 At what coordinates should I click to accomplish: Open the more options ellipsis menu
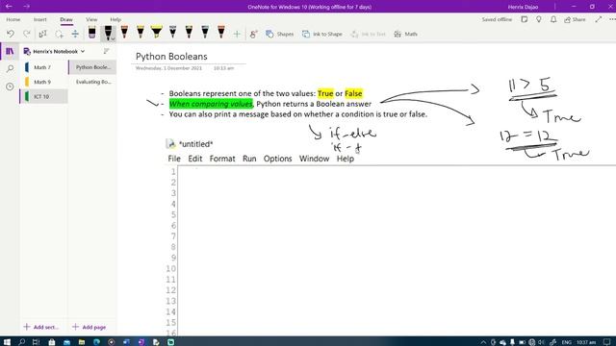click(612, 19)
